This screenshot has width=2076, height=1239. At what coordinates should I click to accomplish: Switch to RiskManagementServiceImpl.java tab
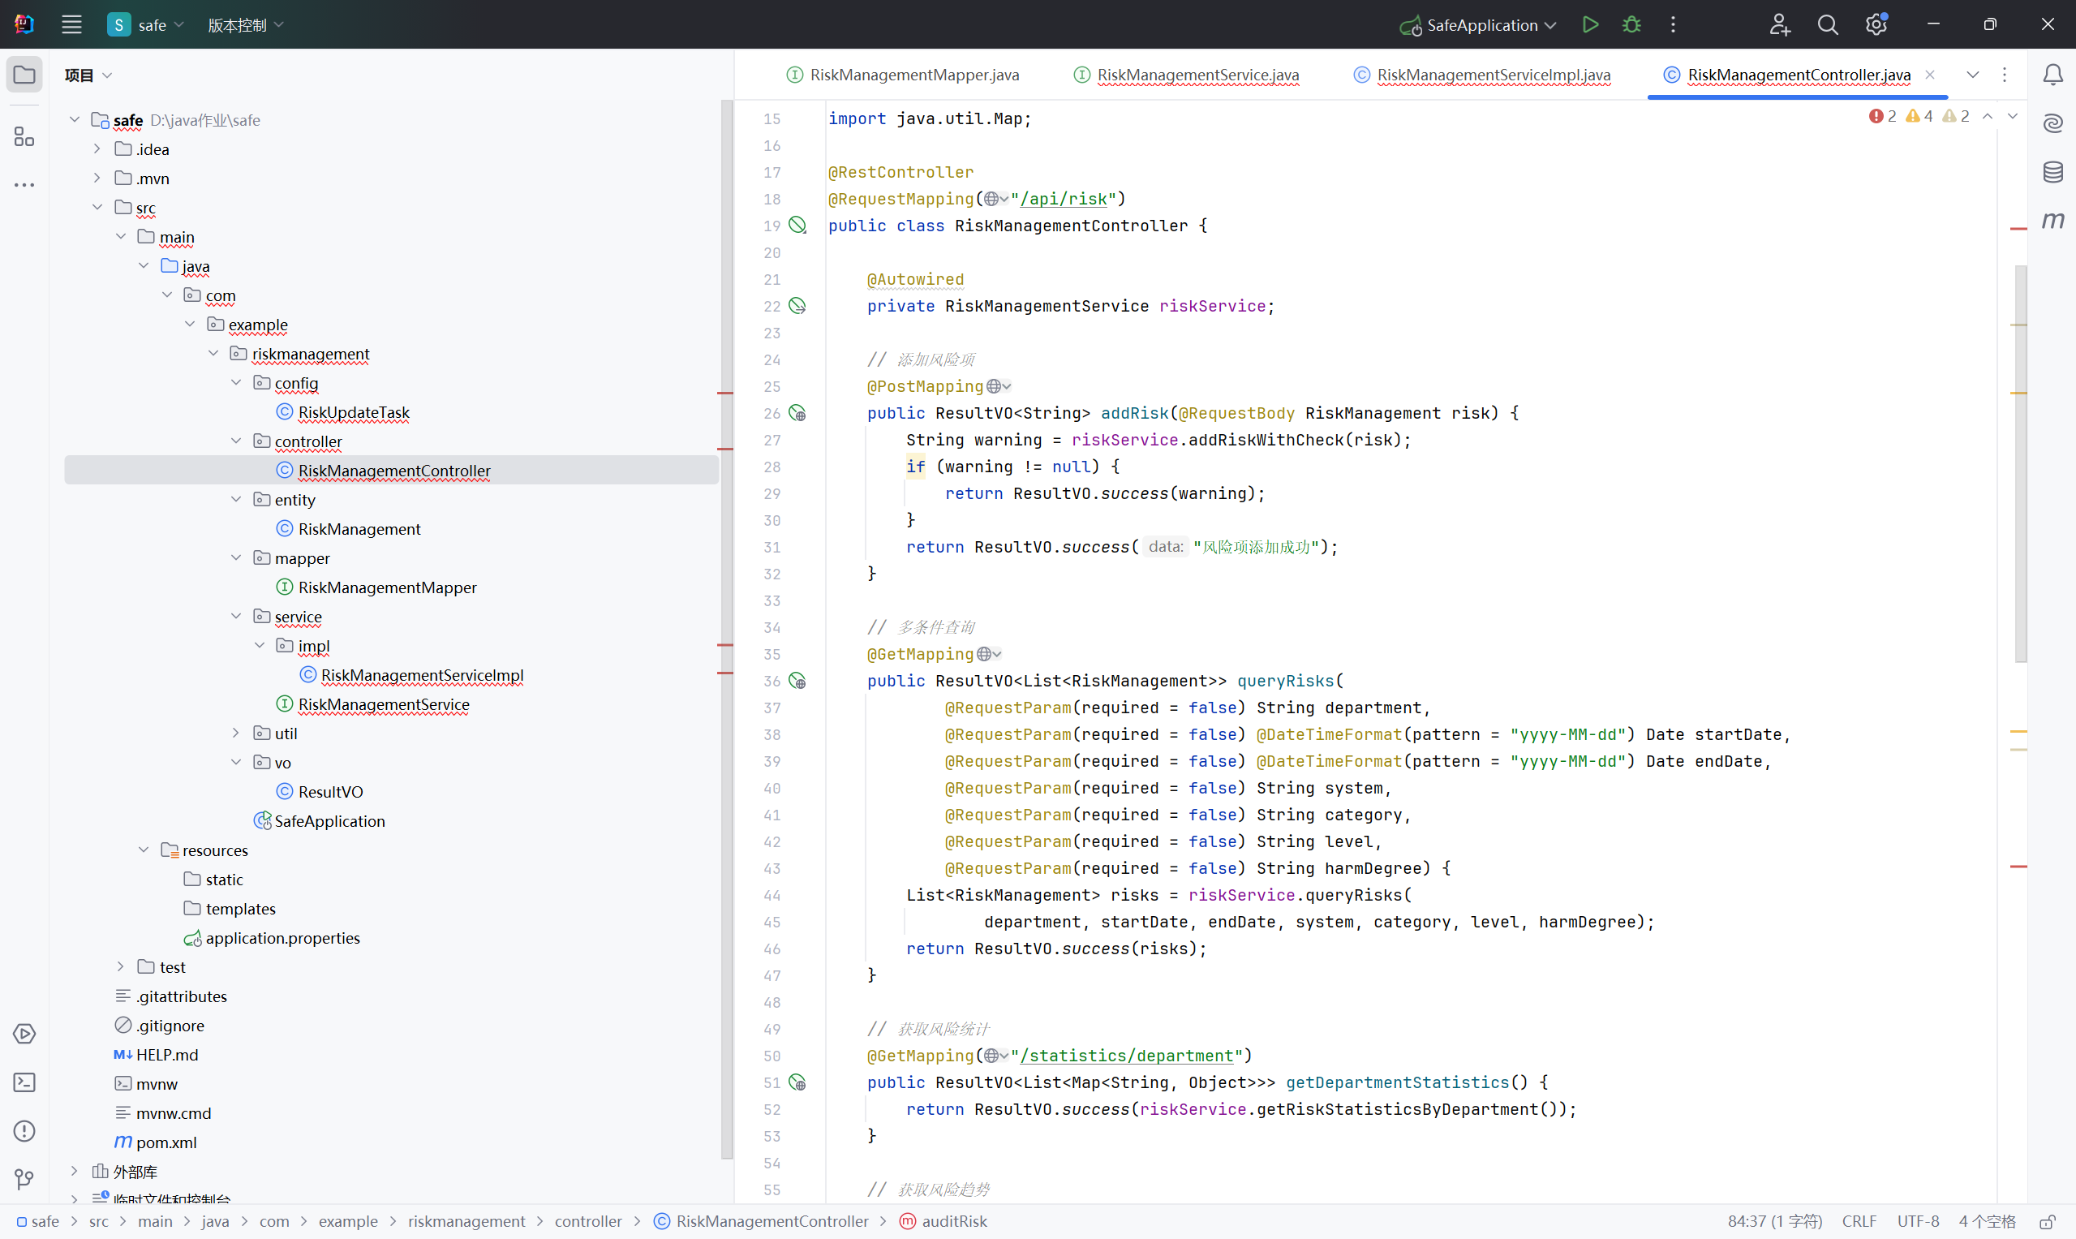click(x=1493, y=75)
